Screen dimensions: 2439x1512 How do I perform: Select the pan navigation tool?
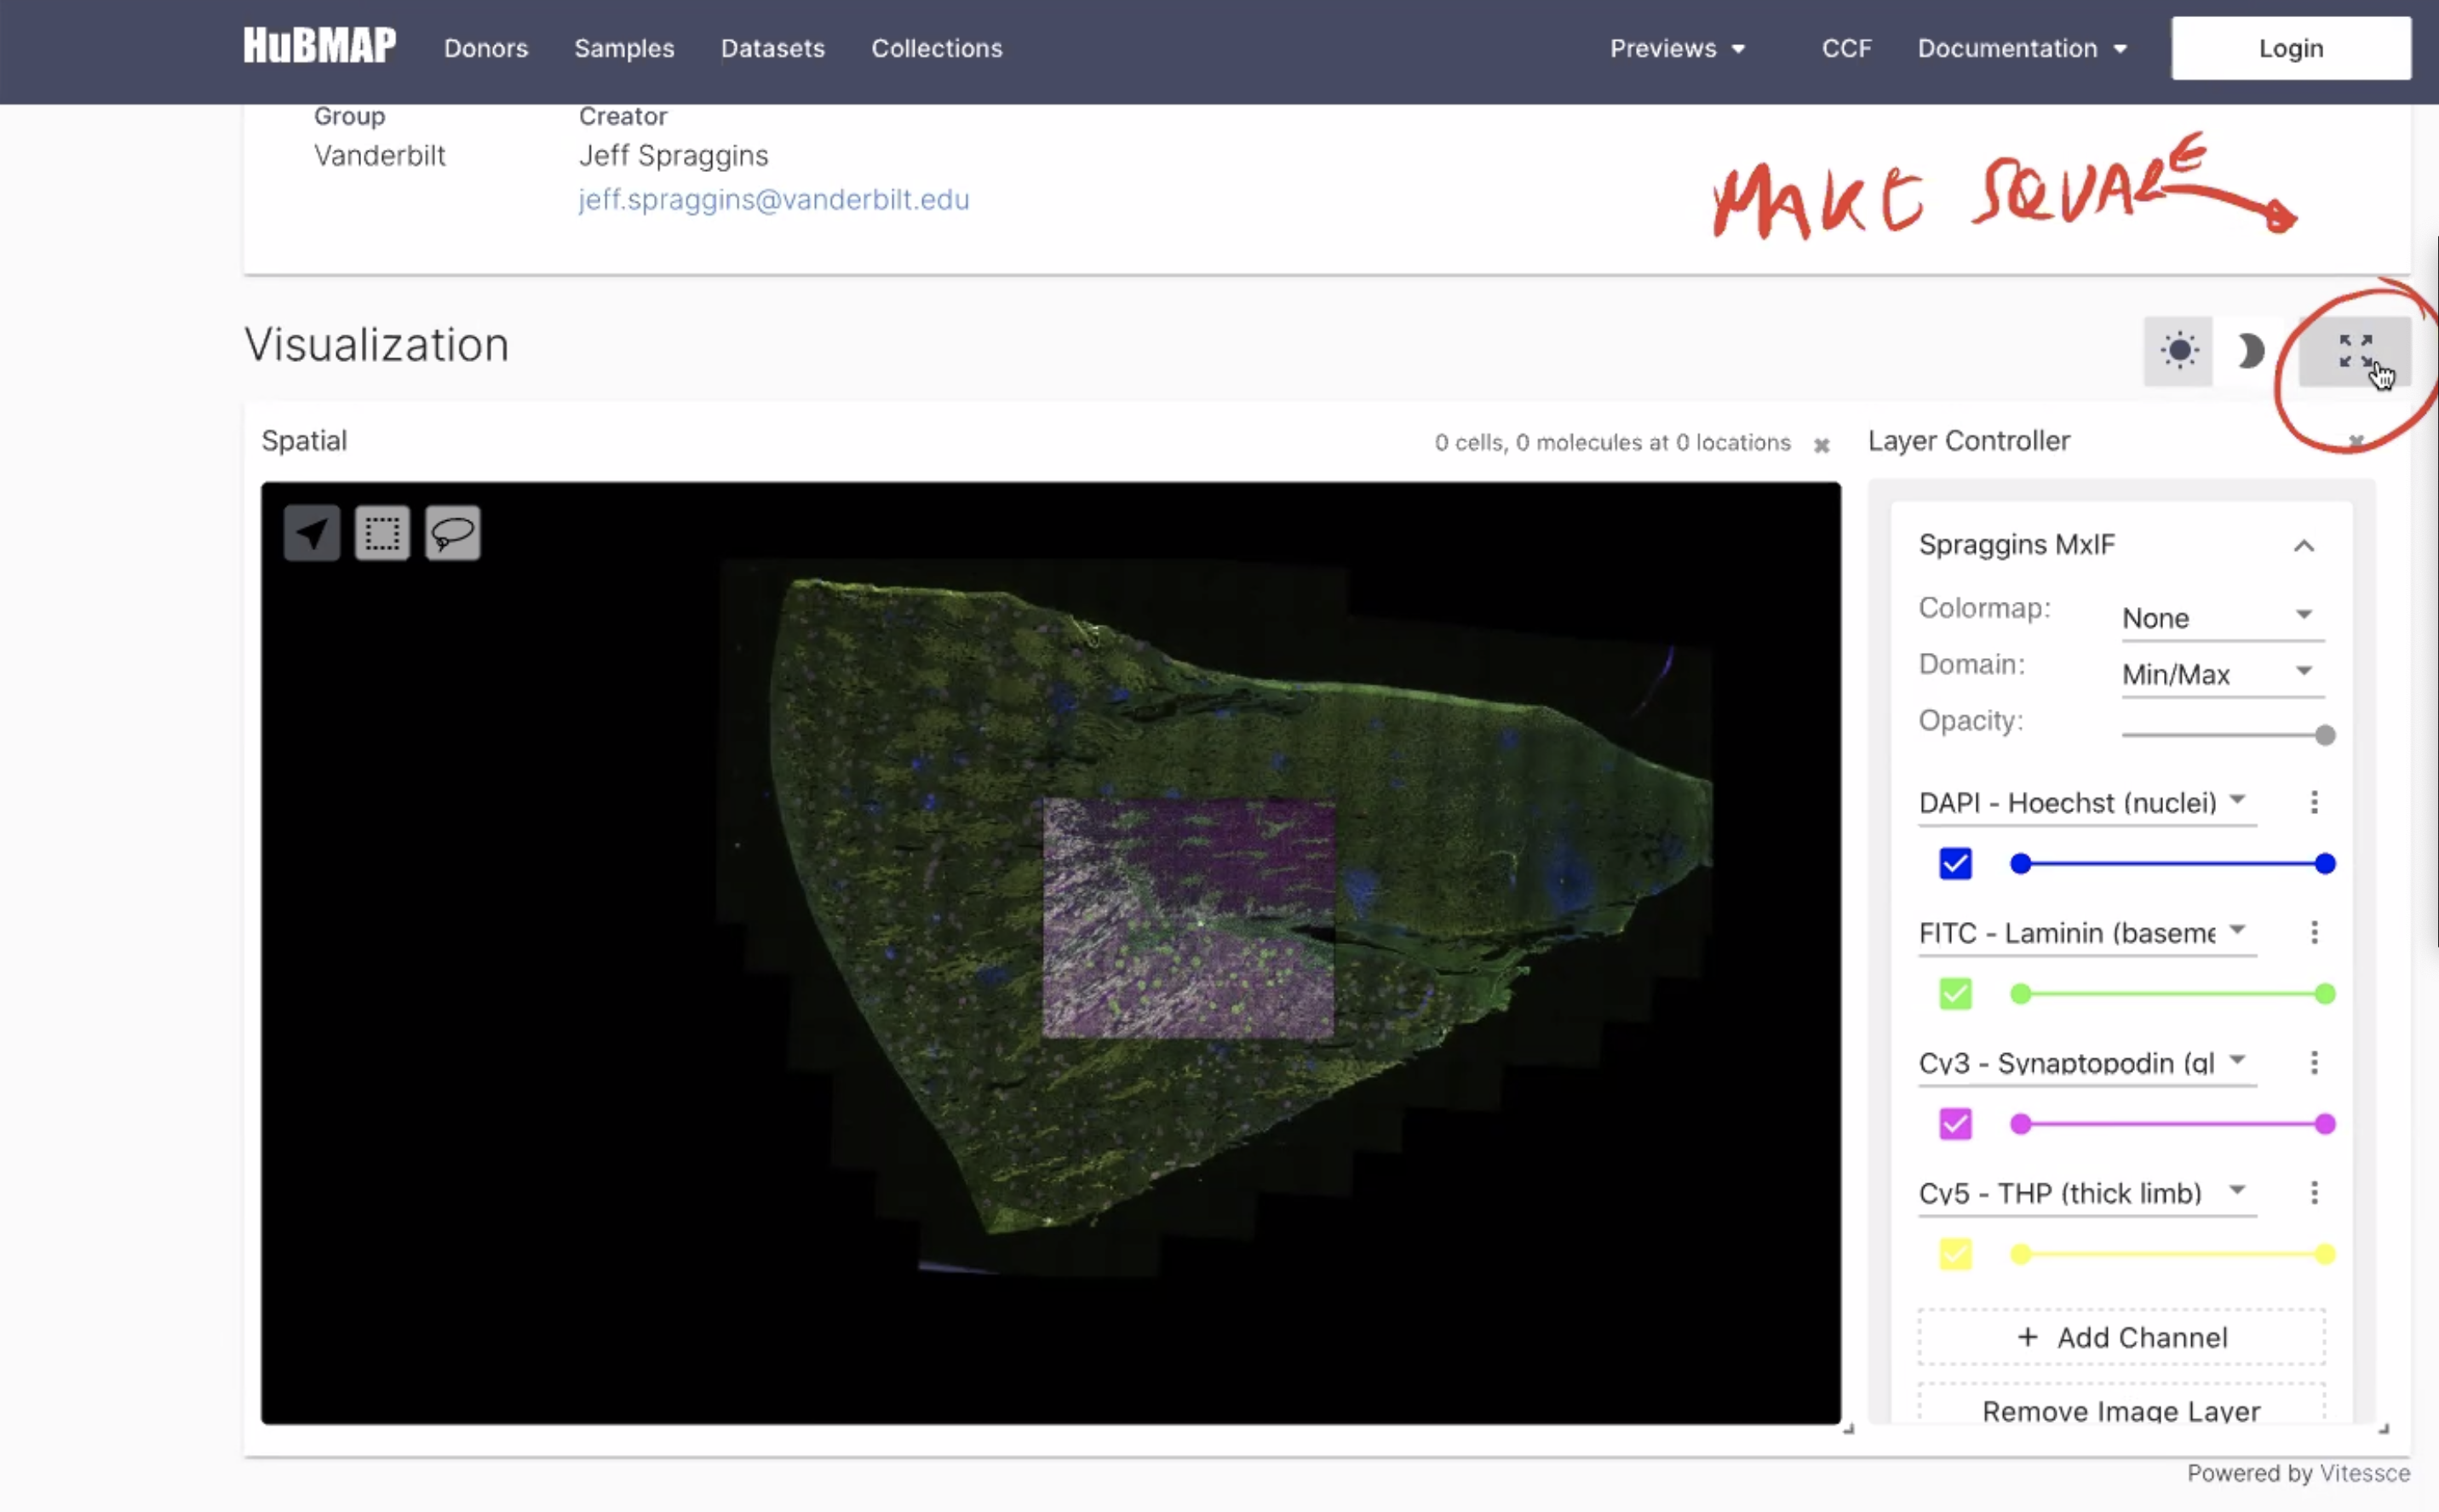point(310,533)
